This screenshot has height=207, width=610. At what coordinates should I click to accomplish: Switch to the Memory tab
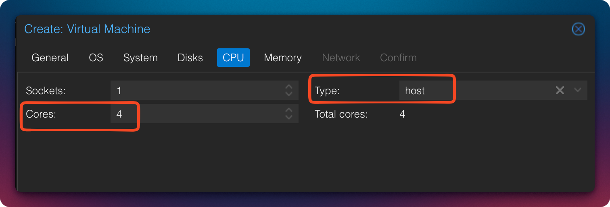pos(282,58)
